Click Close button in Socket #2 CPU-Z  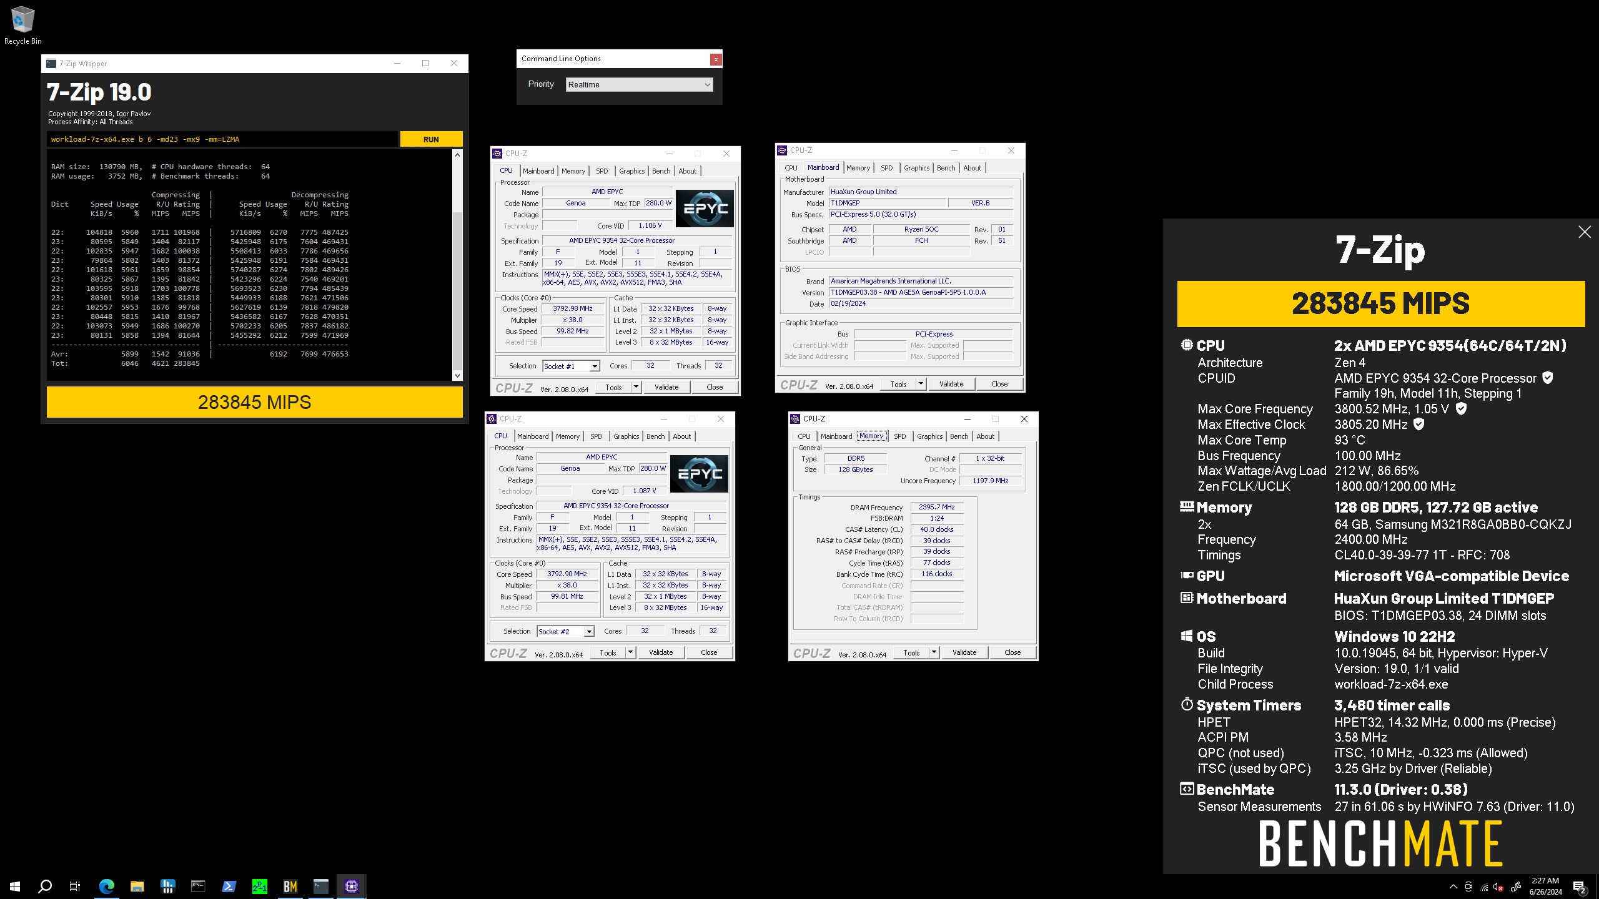pos(709,652)
